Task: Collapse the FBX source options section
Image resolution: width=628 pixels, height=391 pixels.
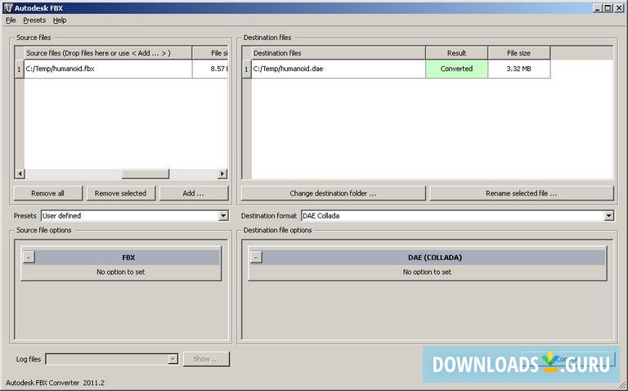Action: coord(29,257)
